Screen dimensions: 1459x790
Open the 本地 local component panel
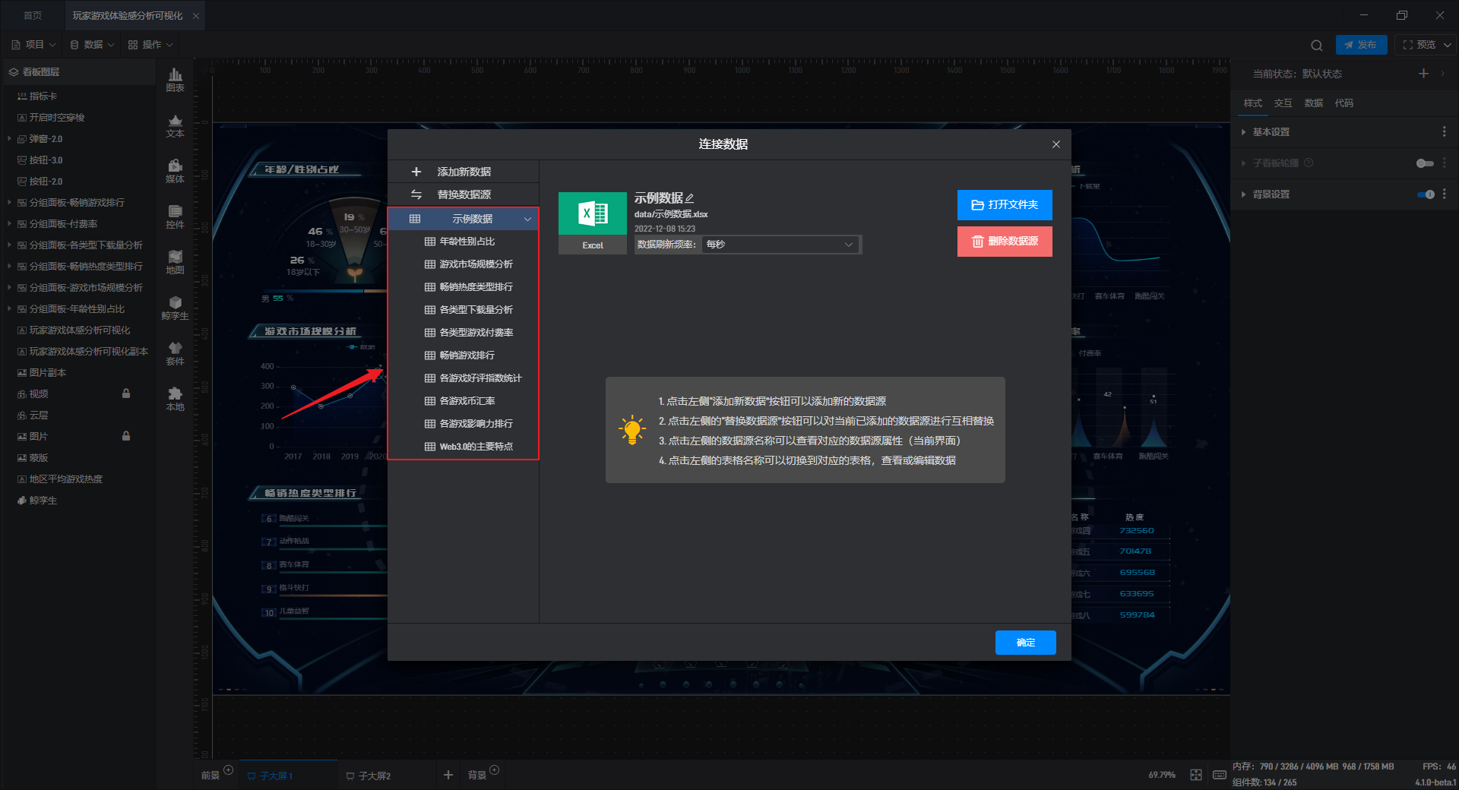point(175,399)
